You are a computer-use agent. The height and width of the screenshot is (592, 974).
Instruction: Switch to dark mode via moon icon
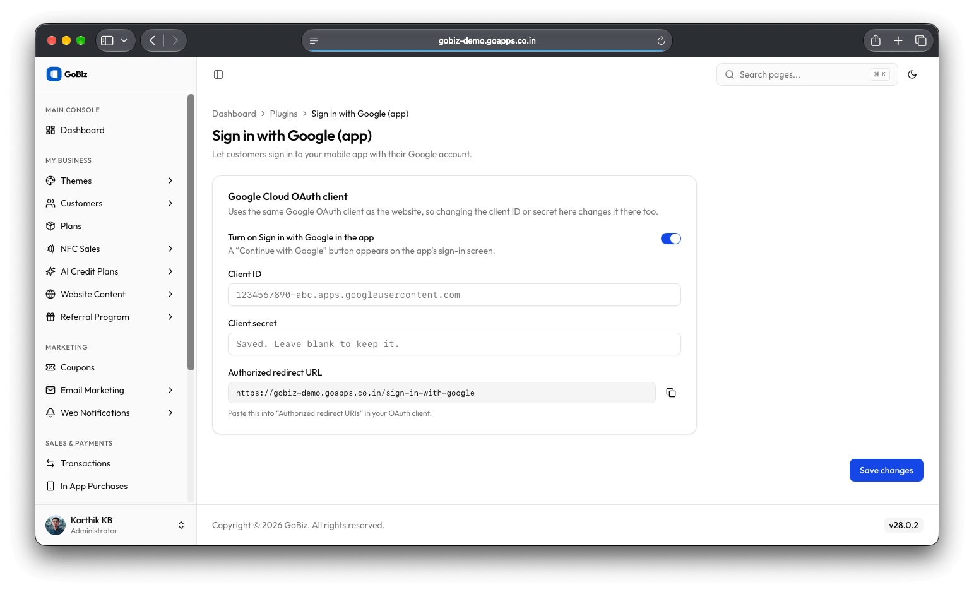(912, 74)
